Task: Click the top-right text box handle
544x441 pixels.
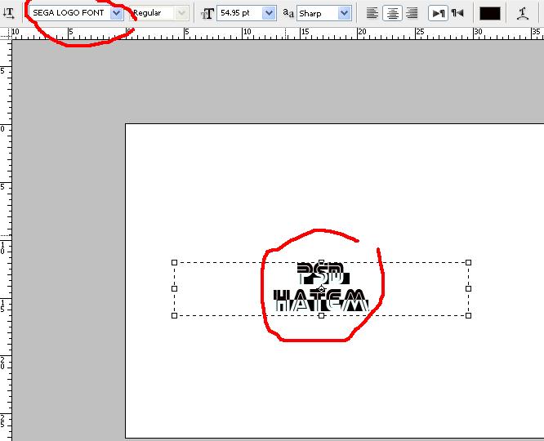Action: (x=468, y=263)
